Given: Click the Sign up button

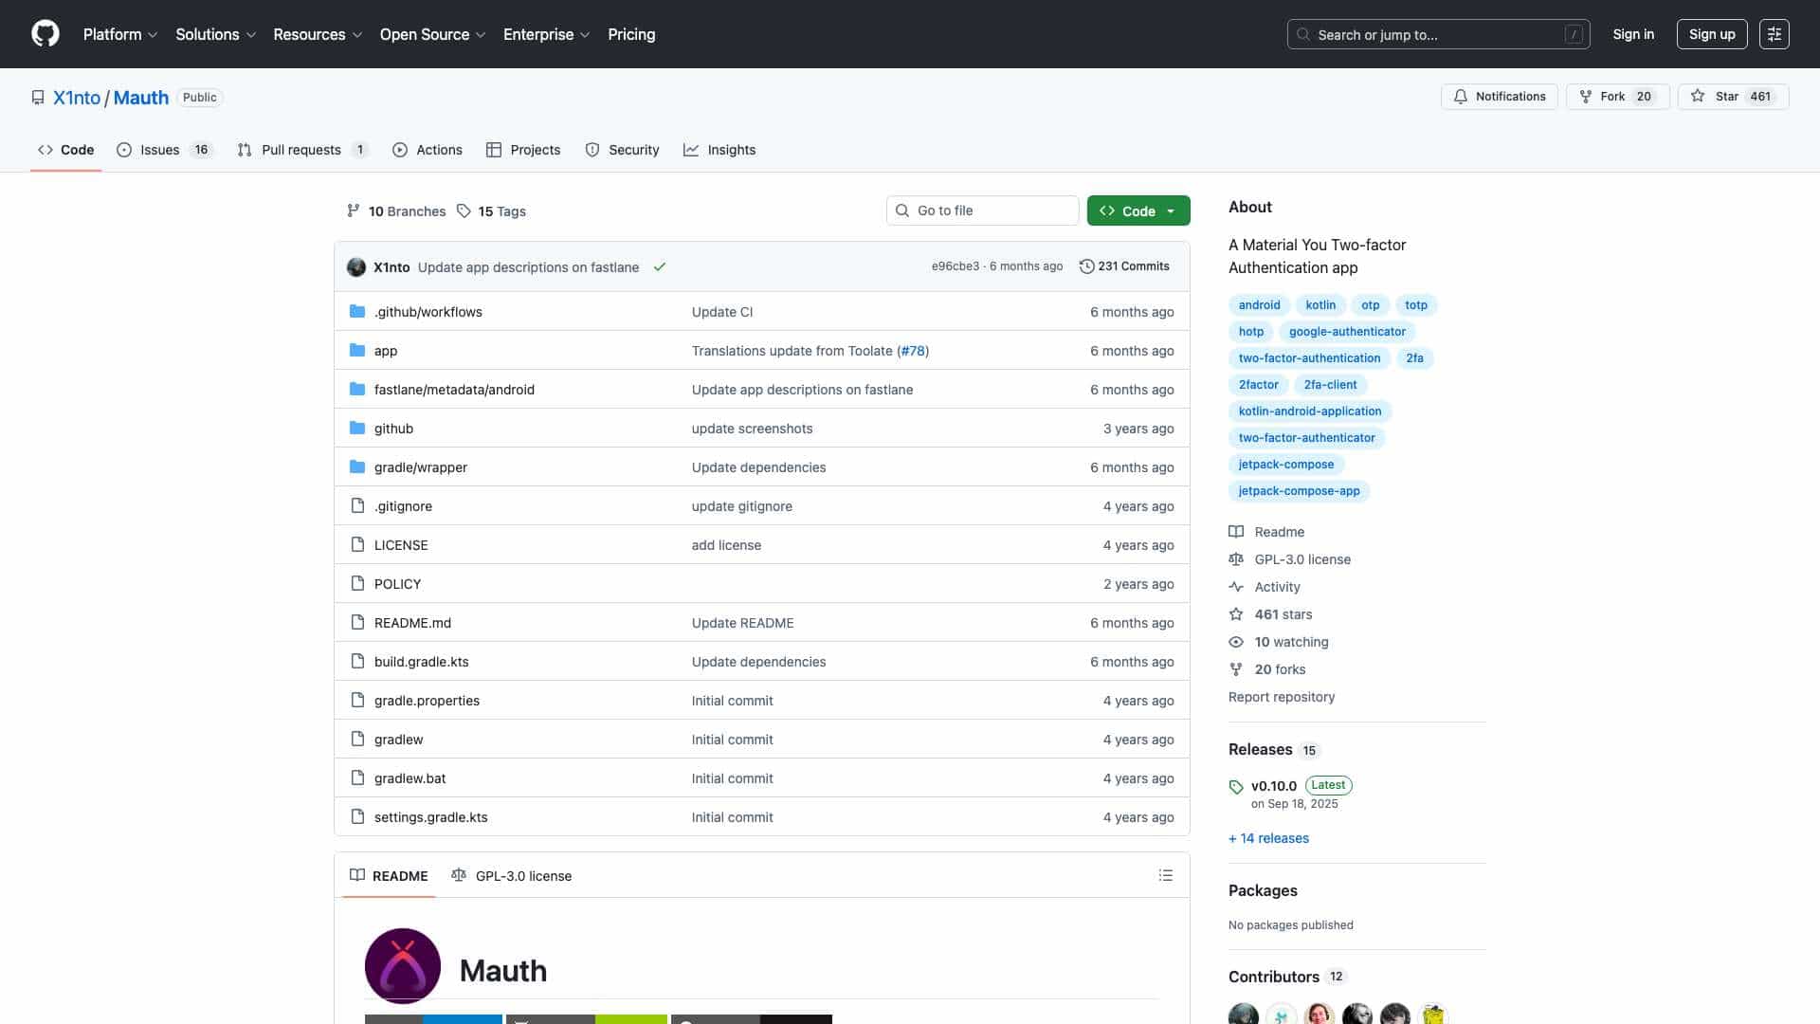Looking at the screenshot, I should (1712, 34).
